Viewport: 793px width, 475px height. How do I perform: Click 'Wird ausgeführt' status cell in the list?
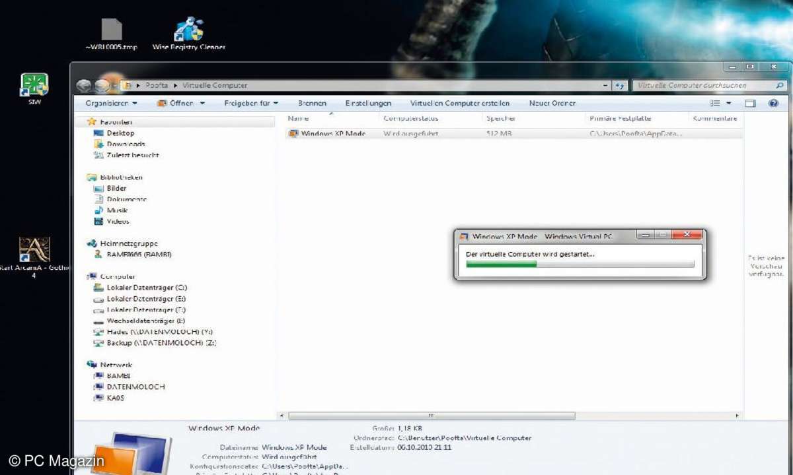[411, 134]
